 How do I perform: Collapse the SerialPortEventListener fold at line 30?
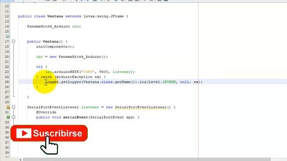pos(13,107)
